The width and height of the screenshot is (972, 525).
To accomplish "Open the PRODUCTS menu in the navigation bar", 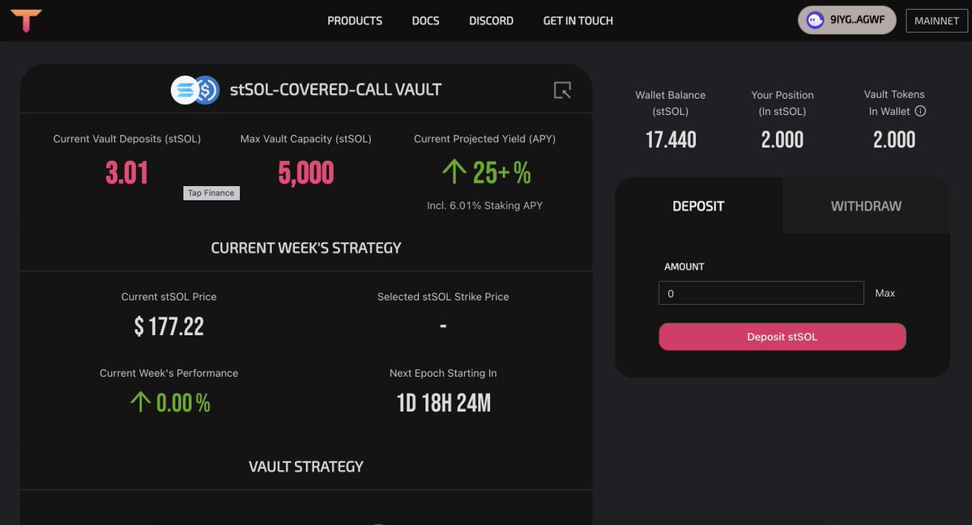I will (x=355, y=20).
